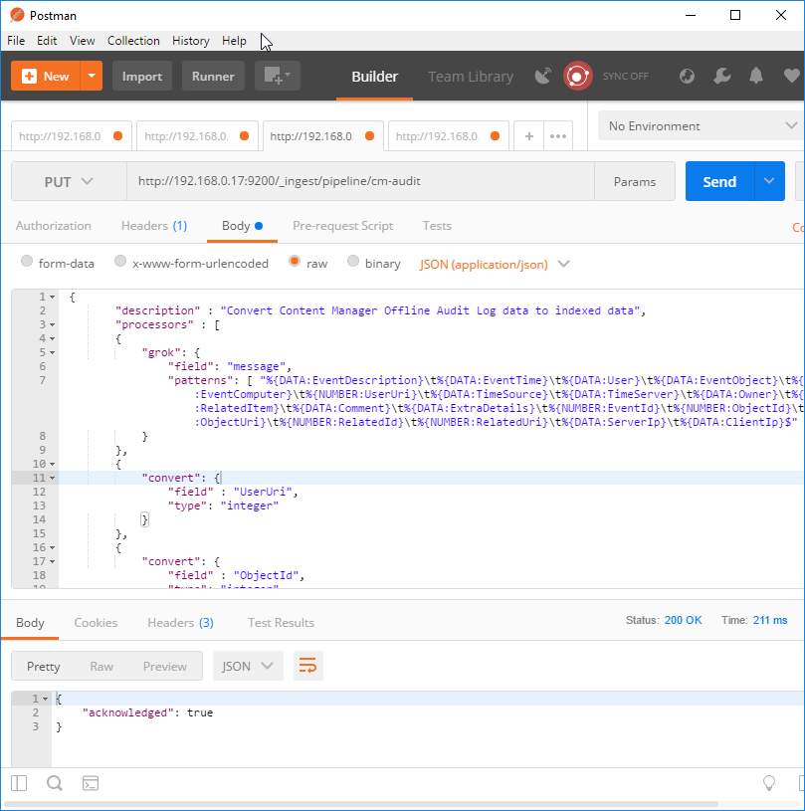This screenshot has width=805, height=811.
Task: Open the New button dropdown arrow
Action: 92,76
